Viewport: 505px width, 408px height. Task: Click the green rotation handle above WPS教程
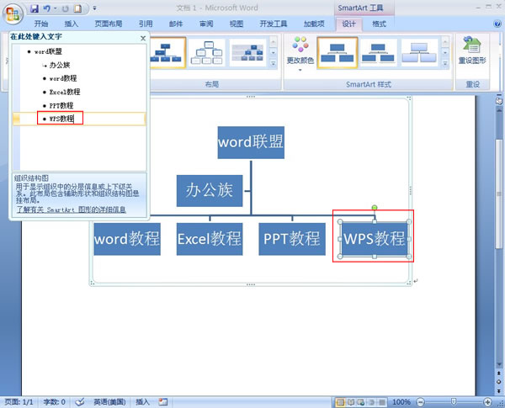tap(375, 208)
